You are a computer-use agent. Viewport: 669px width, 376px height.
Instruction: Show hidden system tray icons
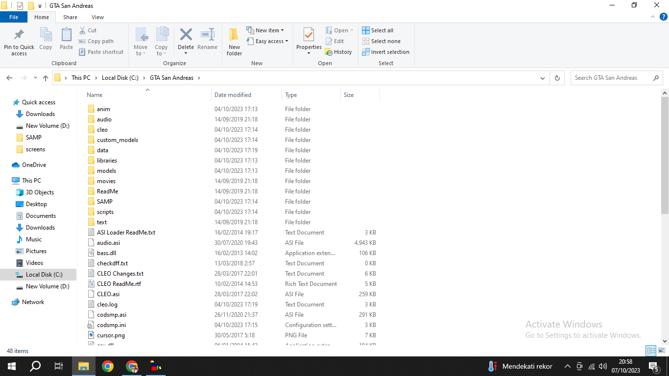point(568,366)
